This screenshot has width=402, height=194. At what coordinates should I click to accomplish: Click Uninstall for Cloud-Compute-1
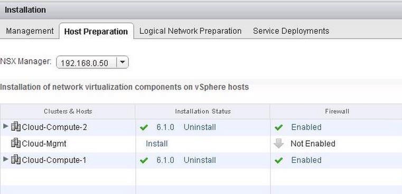point(200,160)
